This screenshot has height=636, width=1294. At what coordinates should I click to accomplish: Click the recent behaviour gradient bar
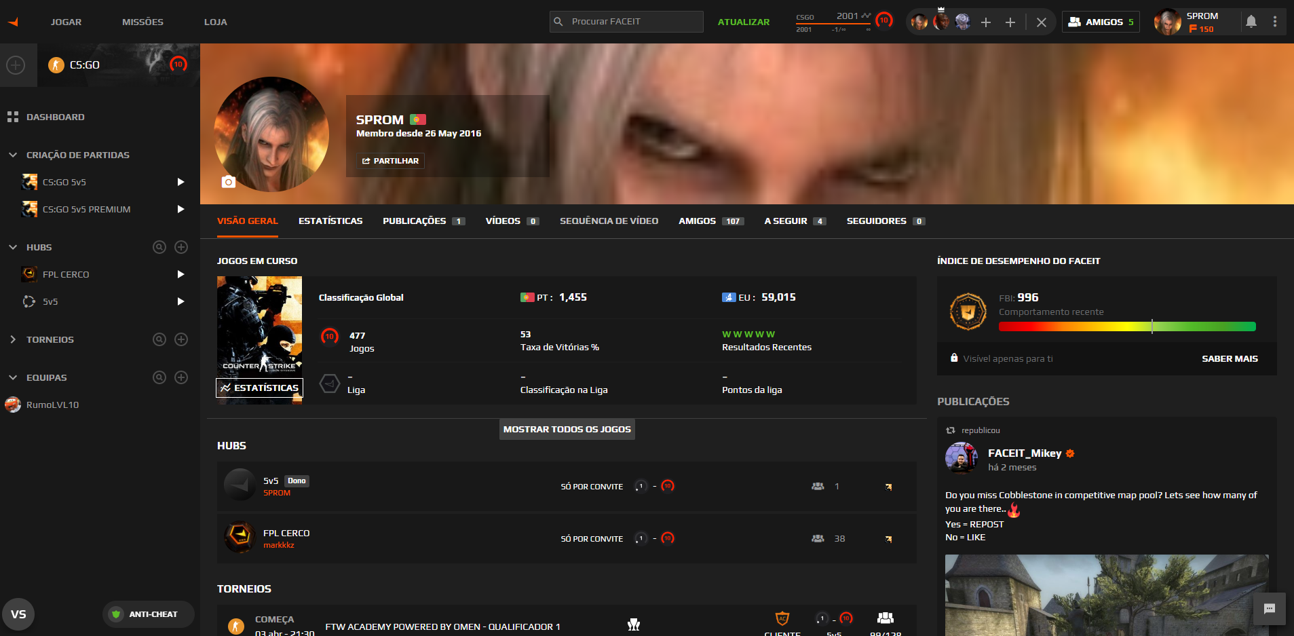(1127, 326)
